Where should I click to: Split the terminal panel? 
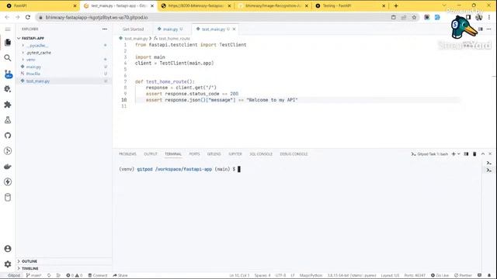[x=466, y=154]
